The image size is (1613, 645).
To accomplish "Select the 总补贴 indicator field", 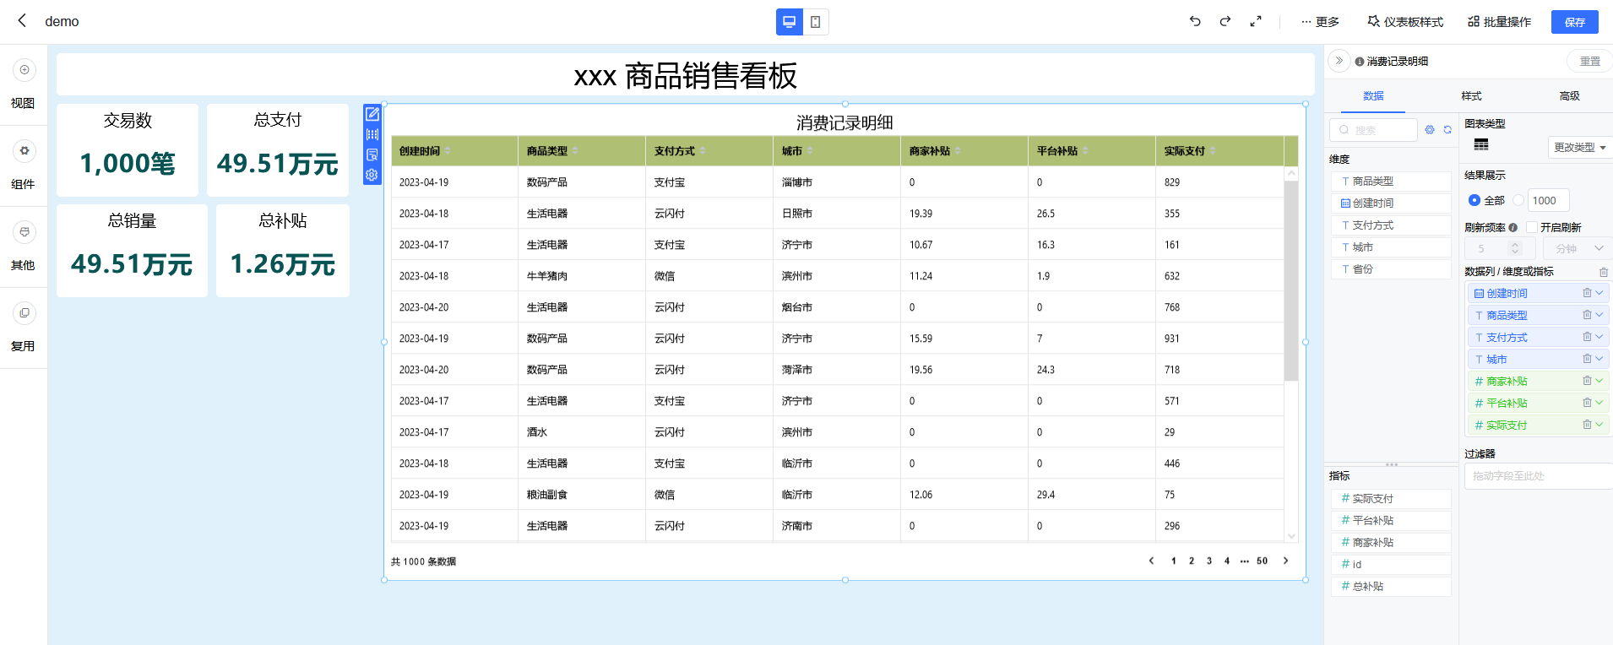I will point(1391,586).
